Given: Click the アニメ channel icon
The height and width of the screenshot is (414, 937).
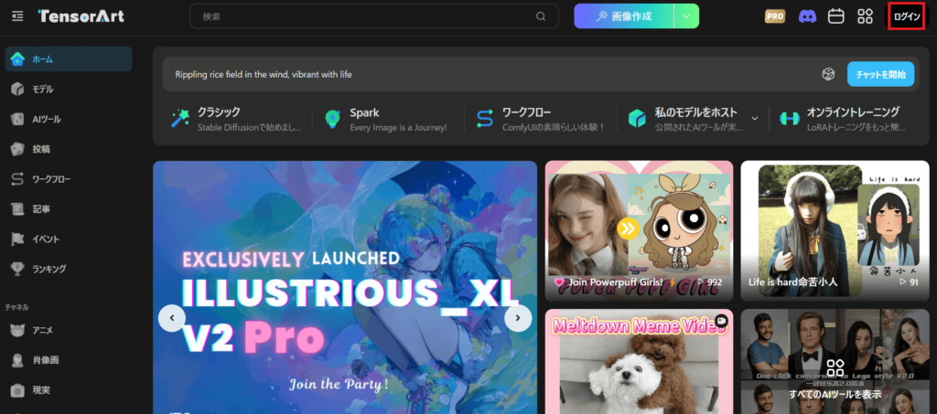Looking at the screenshot, I should [x=18, y=330].
